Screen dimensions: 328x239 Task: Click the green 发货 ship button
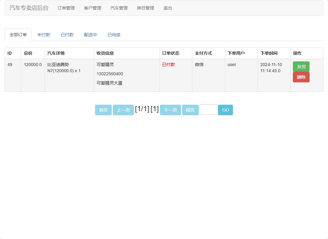301,67
